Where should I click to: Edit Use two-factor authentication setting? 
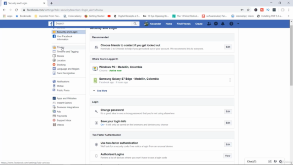[x=228, y=144]
